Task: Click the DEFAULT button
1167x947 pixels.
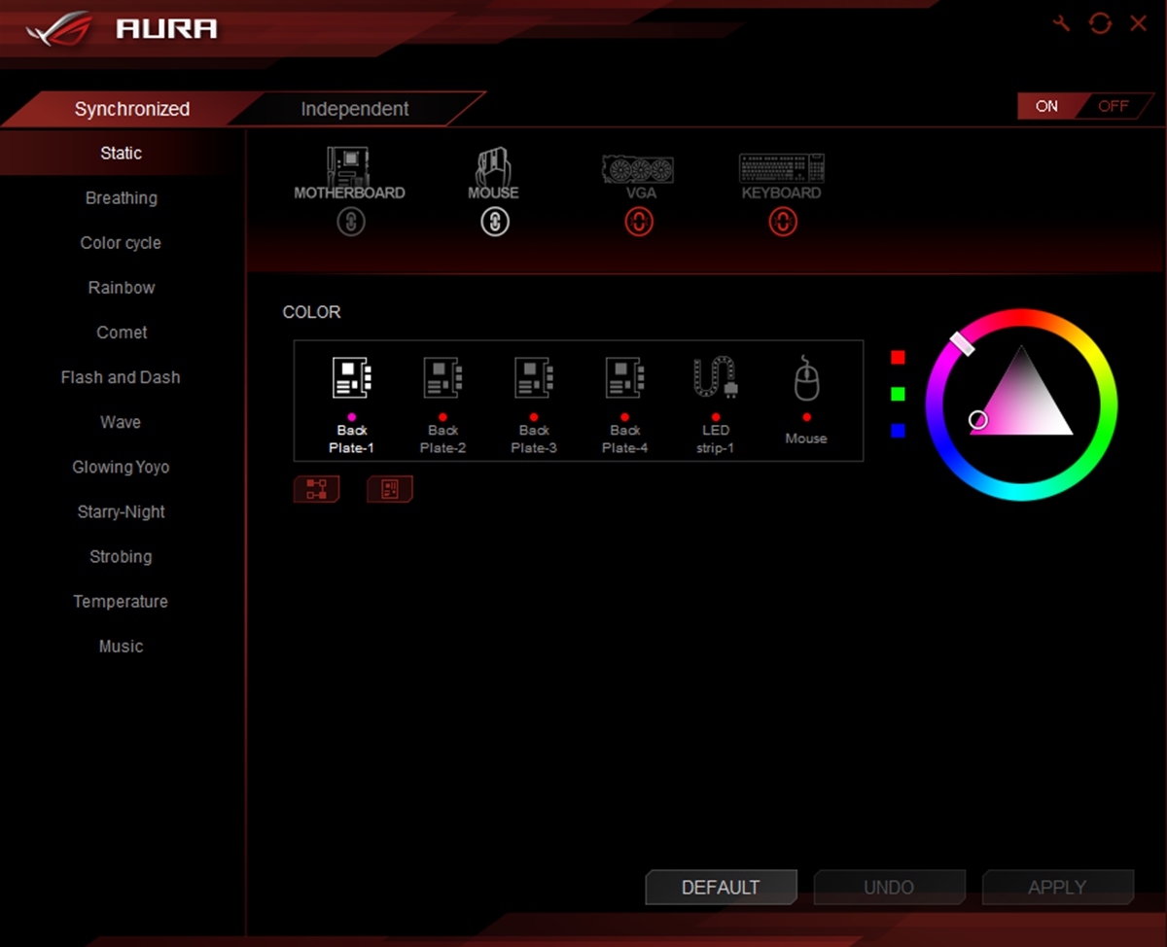Action: 721,887
